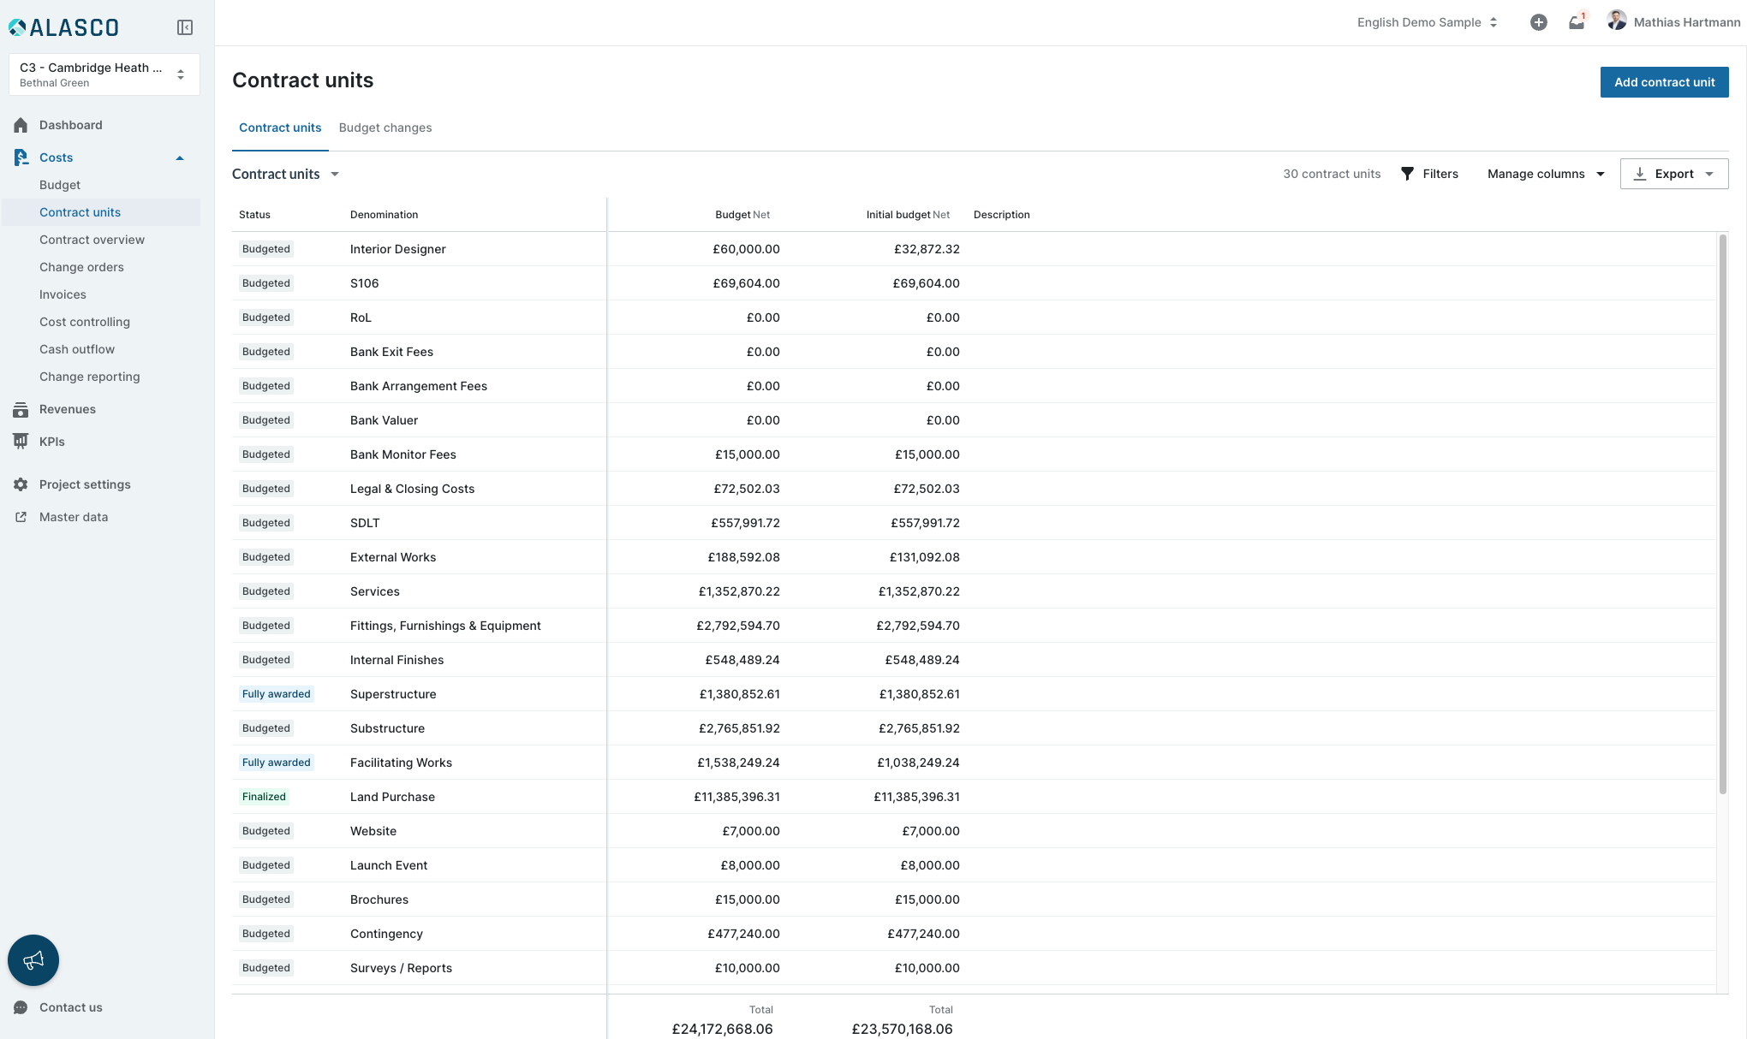Viewport: 1747px width, 1039px height.
Task: Open the Filters funnel option
Action: (x=1429, y=174)
